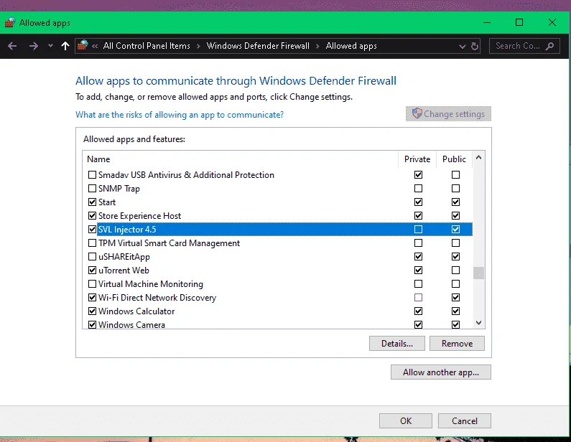The image size is (571, 442).
Task: Expand the address bar history chevron
Action: (x=463, y=47)
